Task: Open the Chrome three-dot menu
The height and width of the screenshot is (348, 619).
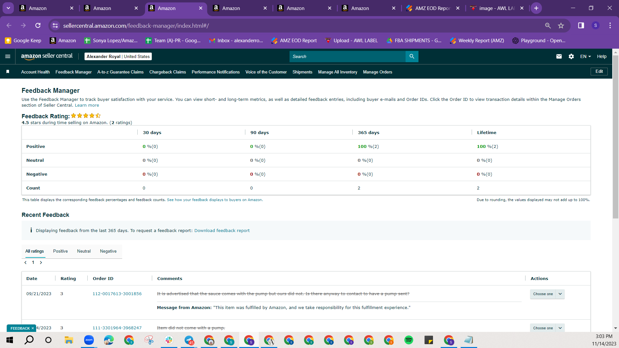Action: (610, 25)
